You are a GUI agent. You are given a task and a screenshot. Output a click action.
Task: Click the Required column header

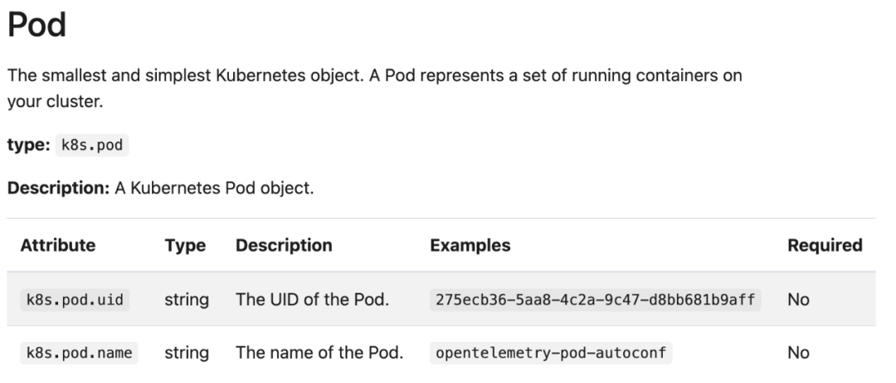[x=825, y=245]
